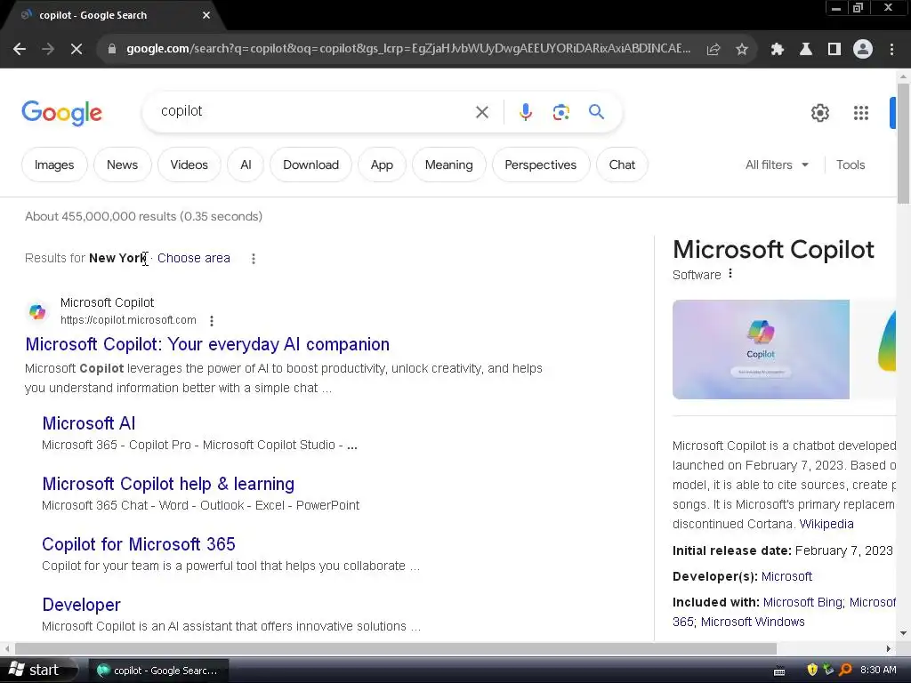Filter results by Images
Viewport: 911px width, 683px height.
pyautogui.click(x=54, y=165)
